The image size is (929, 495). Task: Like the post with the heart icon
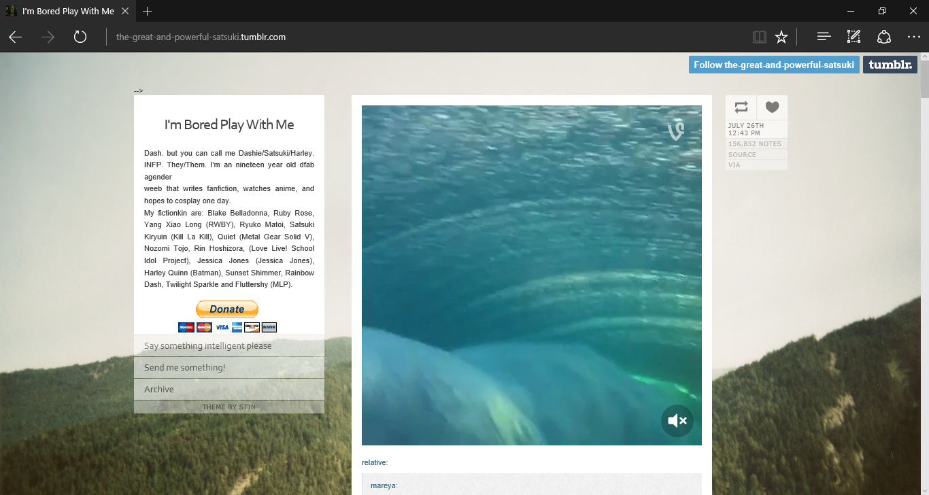[772, 107]
